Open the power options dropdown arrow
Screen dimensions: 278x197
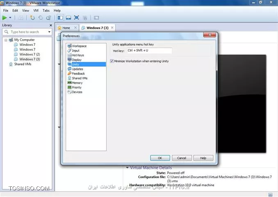[x=10, y=18]
